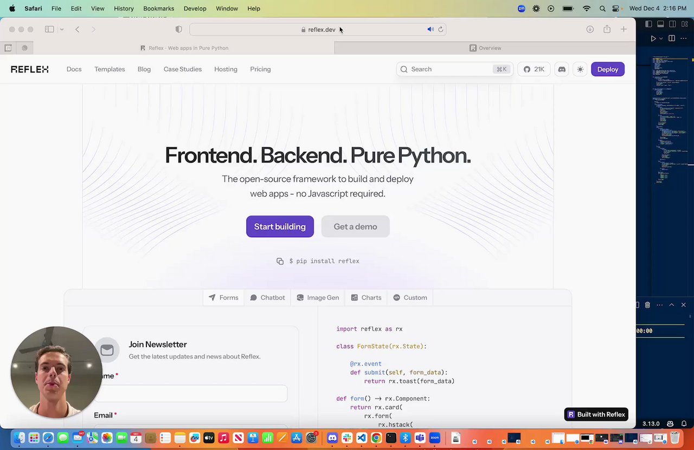Launch Google Chrome from the Dock
This screenshot has height=450, width=694.
376,438
